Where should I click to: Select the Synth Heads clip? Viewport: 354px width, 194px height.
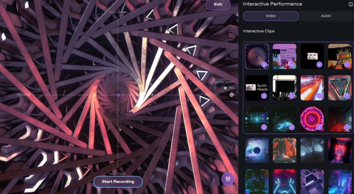coord(257,88)
